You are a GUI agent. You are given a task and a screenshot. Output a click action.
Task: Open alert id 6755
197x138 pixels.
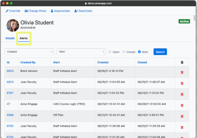pos(10,126)
